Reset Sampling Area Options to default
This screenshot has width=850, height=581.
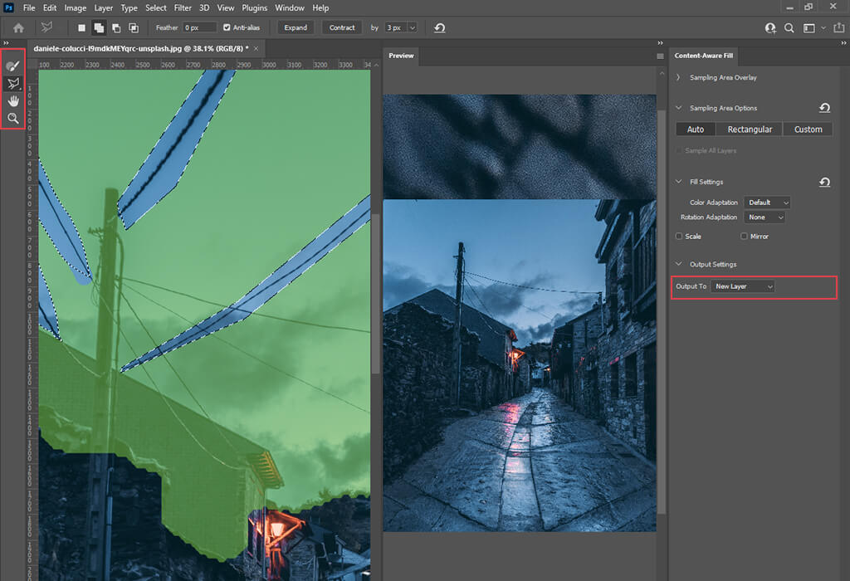[824, 108]
